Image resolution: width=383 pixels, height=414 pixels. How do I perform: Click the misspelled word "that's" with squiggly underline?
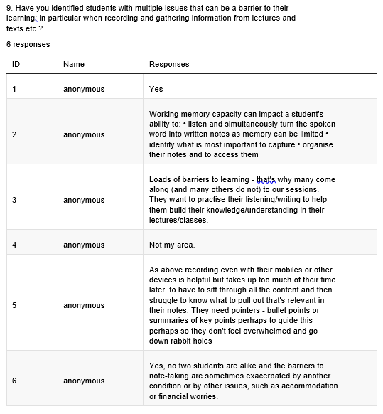(x=266, y=179)
